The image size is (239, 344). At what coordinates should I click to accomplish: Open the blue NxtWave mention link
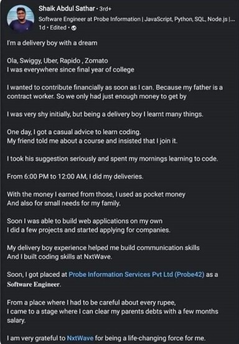80,338
